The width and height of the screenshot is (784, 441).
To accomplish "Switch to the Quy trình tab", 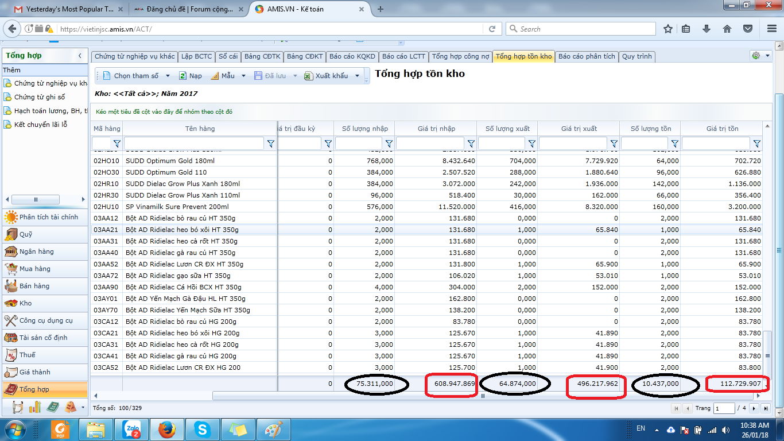I will [637, 56].
